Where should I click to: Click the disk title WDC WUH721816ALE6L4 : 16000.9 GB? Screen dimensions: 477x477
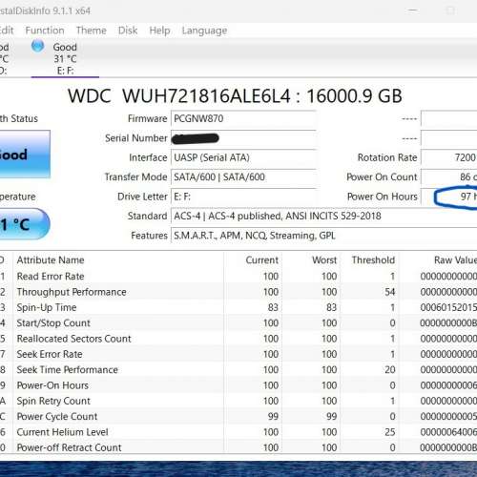click(235, 95)
